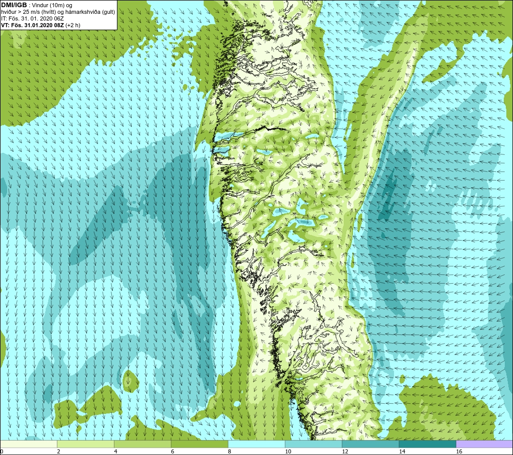This screenshot has height=455, width=513.
Task: Click the scale label "4"
Action: (x=115, y=452)
